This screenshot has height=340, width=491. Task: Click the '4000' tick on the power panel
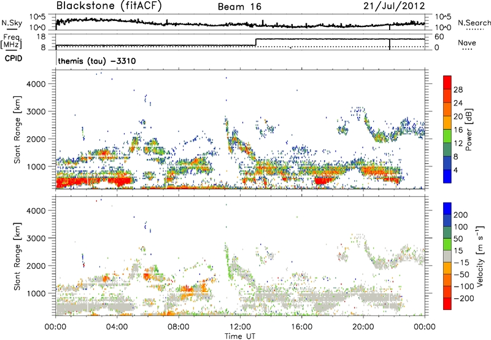coord(36,84)
